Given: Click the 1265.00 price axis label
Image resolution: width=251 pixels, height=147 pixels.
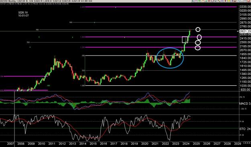Looking at the screenshot, I should point(245,78).
